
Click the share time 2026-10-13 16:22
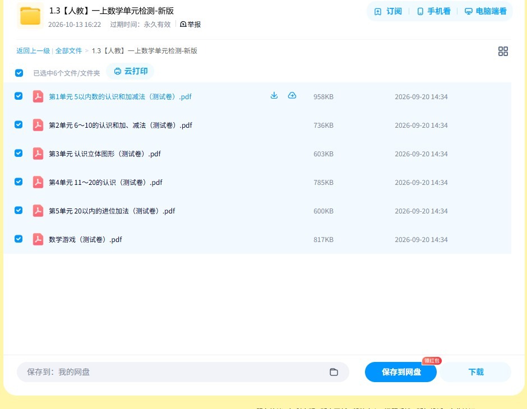(75, 25)
